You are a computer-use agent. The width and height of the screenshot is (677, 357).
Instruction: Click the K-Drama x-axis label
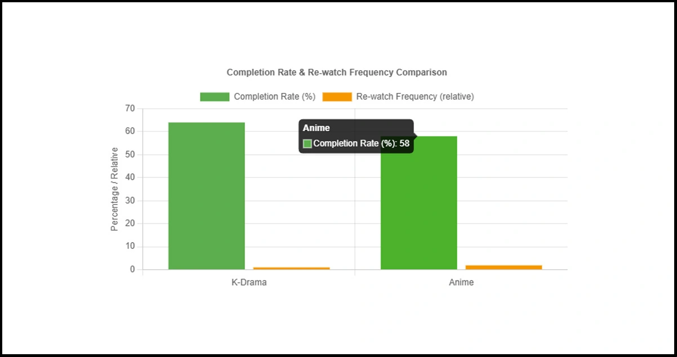tap(249, 283)
